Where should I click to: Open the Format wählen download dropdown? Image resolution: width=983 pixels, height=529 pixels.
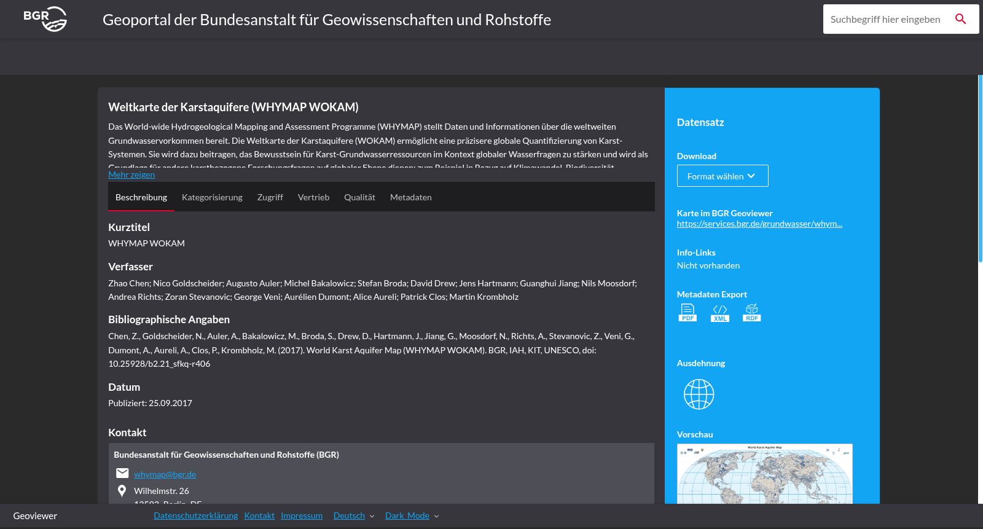(x=723, y=176)
